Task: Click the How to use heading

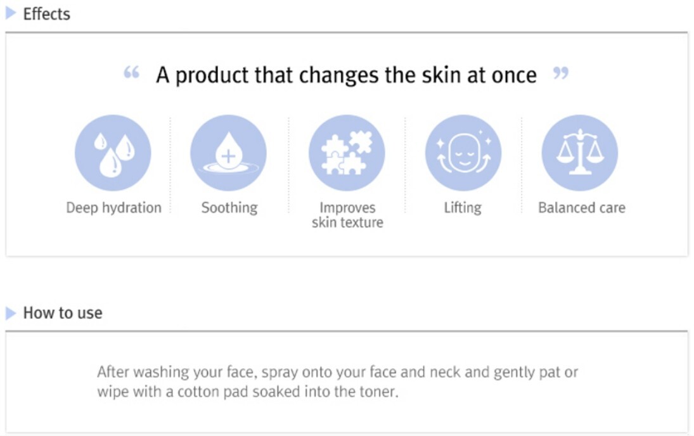Action: point(62,313)
